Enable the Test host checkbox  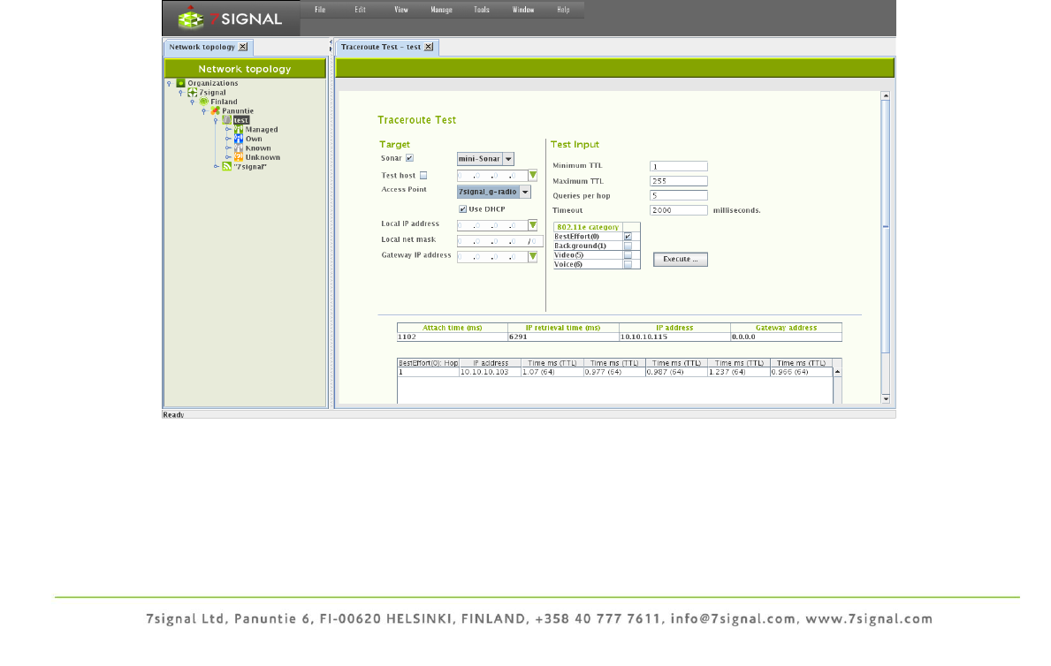(x=423, y=176)
